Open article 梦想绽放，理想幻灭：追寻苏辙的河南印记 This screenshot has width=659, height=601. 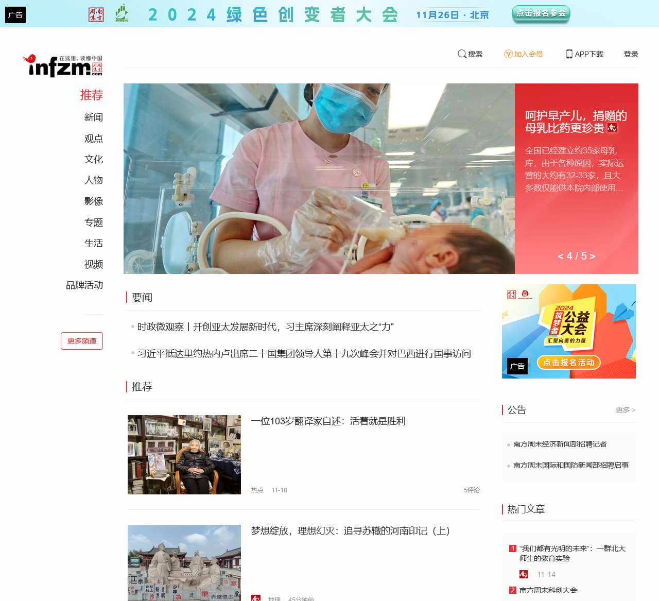[x=351, y=531]
